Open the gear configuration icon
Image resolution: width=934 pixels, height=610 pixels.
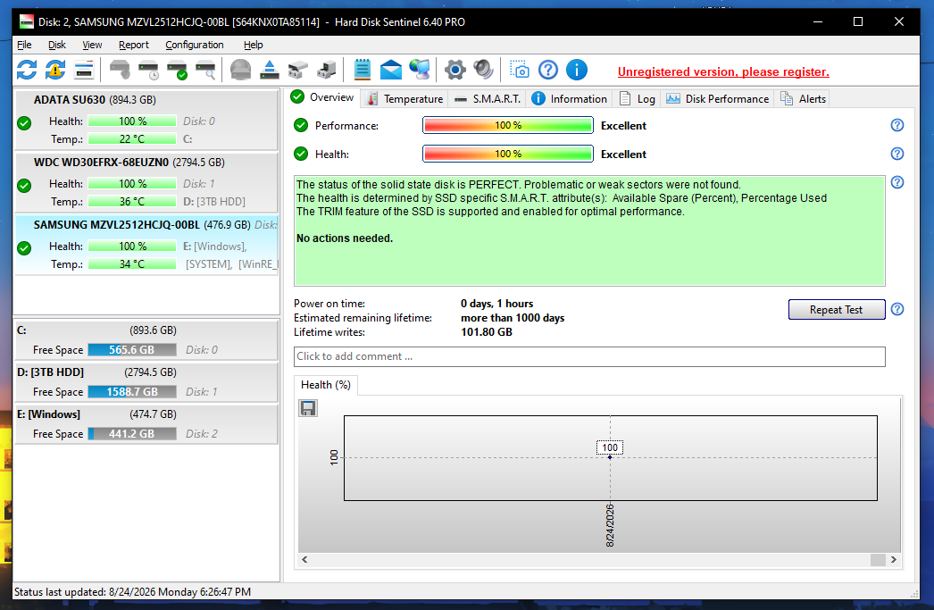[x=455, y=71]
